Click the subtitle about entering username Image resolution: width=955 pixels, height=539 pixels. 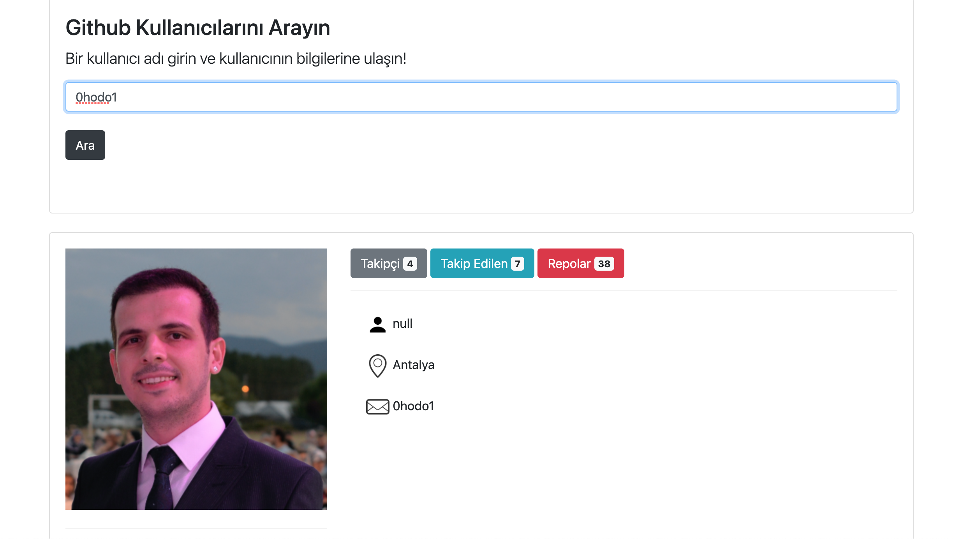(236, 59)
